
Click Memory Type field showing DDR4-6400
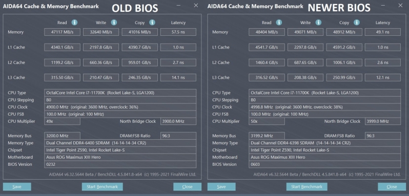(x=120, y=143)
